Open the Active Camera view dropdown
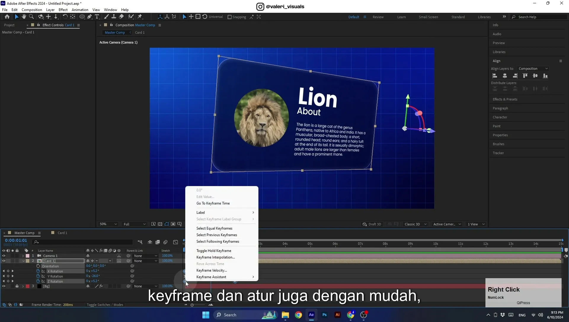This screenshot has height=322, width=569. 447,224
